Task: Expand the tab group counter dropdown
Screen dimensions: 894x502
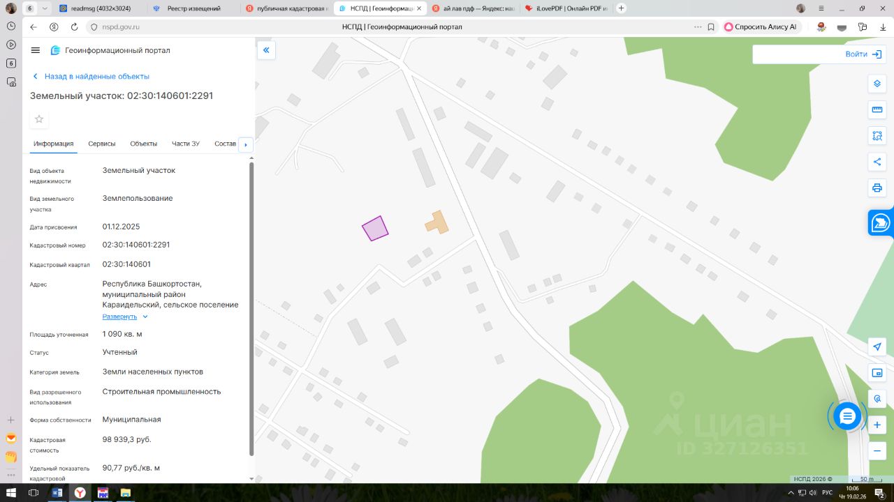Action: click(45, 8)
